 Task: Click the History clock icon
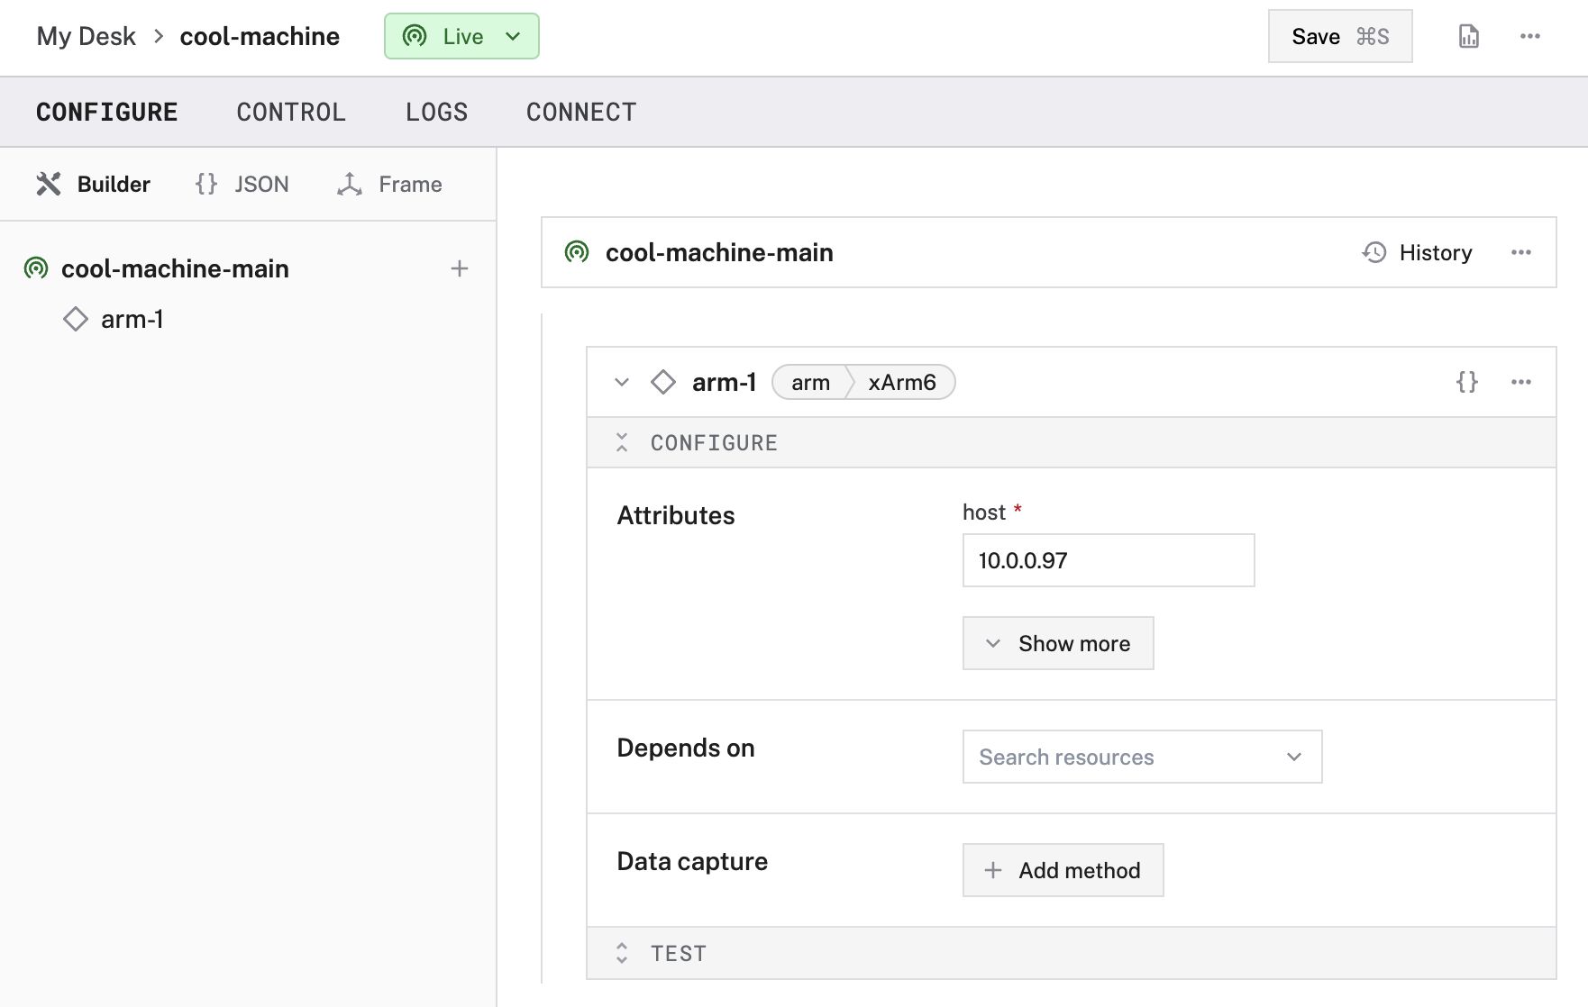(1374, 252)
